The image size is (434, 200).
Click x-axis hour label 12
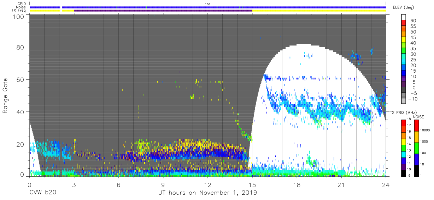[207, 184]
